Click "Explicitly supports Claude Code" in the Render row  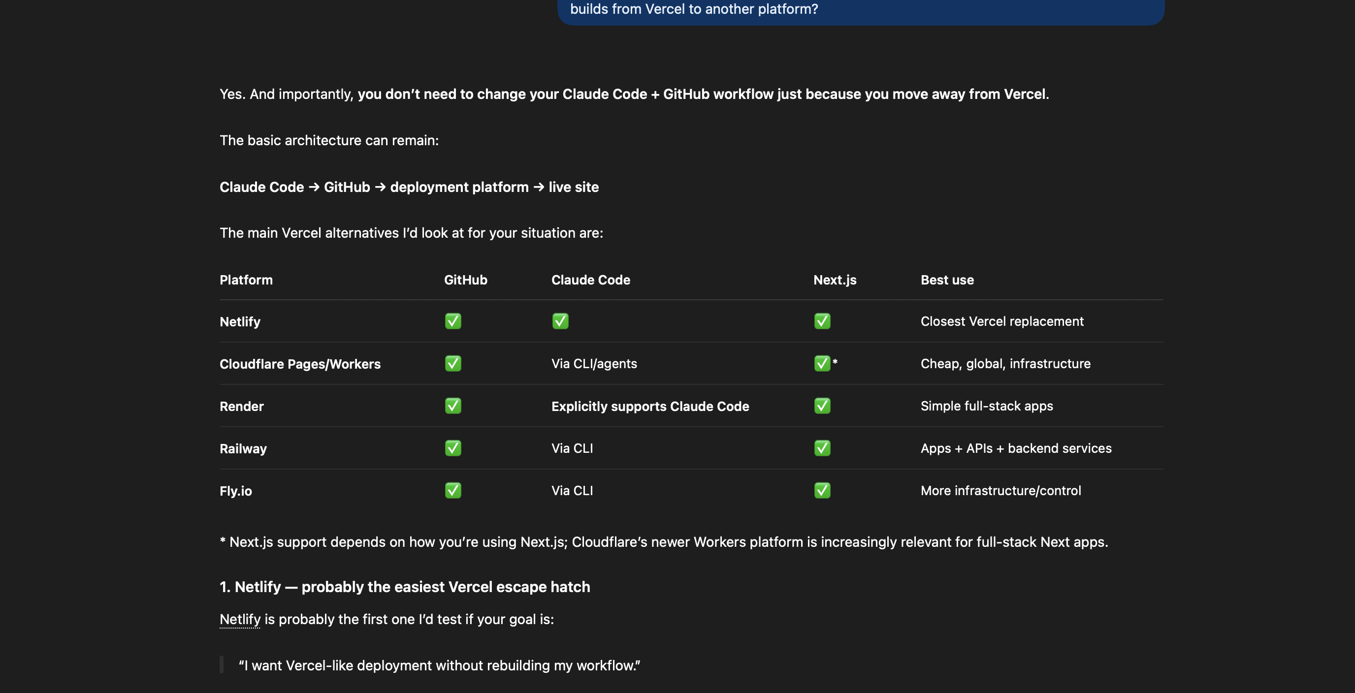[x=650, y=407]
